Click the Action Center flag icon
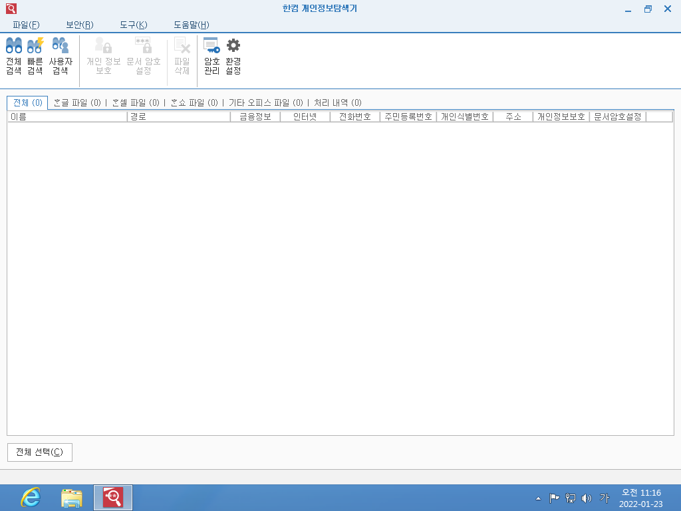This screenshot has width=681, height=511. pos(554,498)
